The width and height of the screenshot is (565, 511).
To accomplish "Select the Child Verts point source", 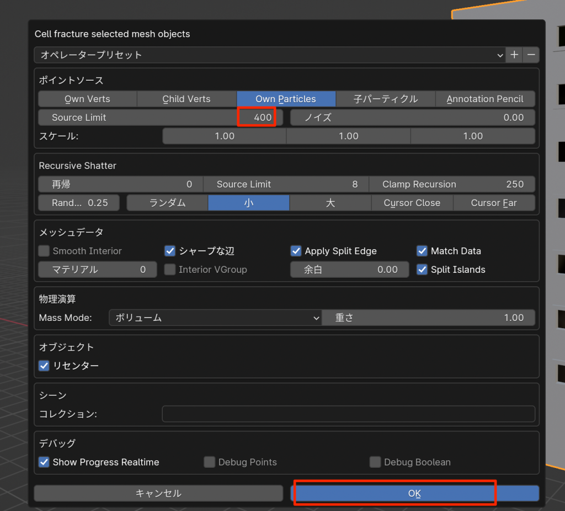I will point(186,99).
